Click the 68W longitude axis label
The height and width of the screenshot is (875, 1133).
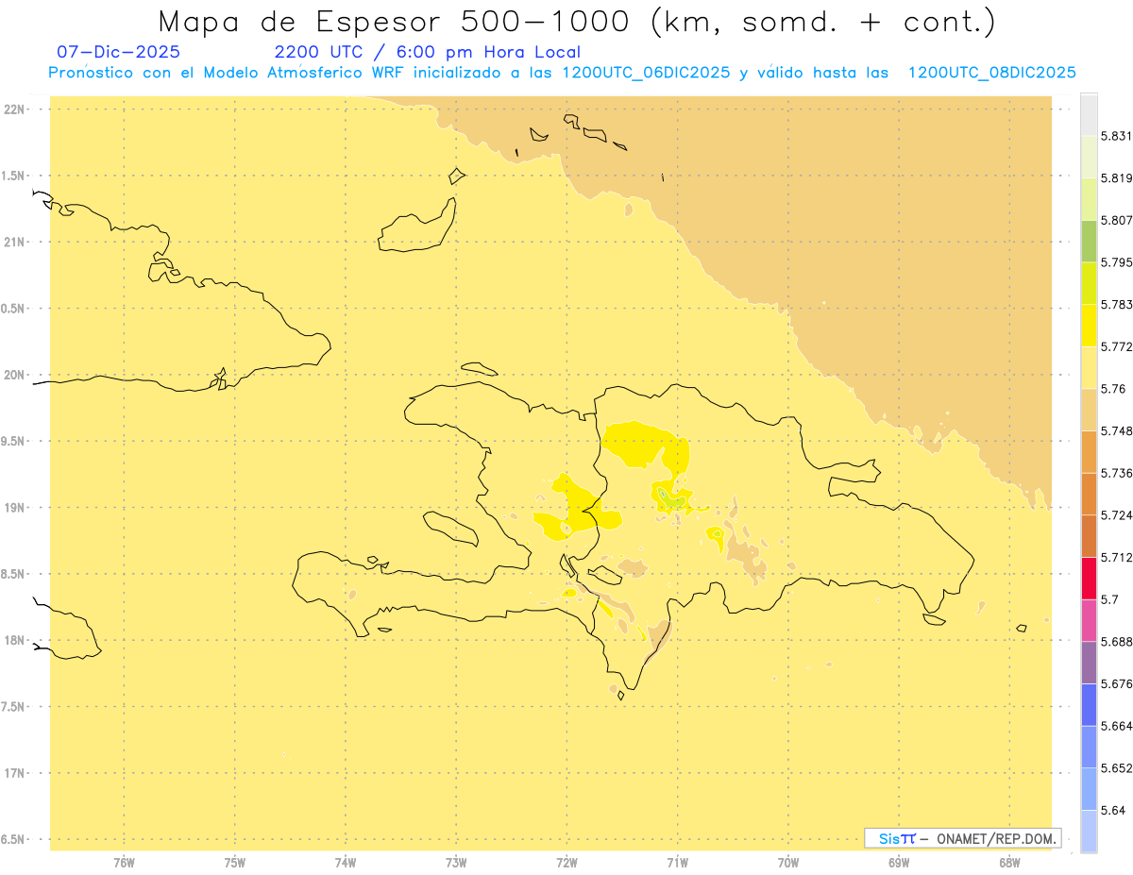pyautogui.click(x=1009, y=862)
